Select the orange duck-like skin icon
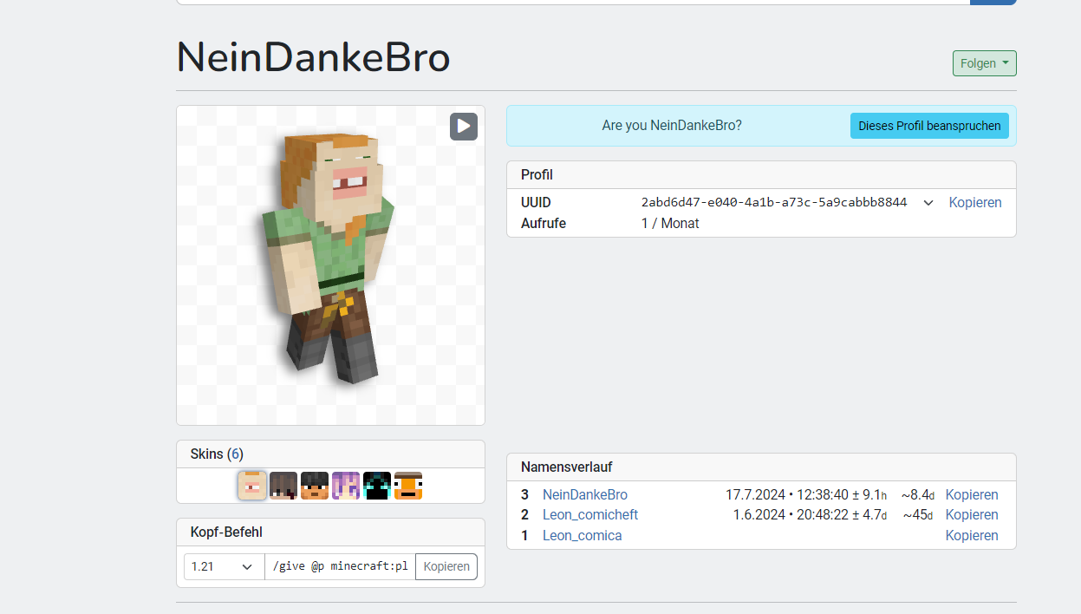This screenshot has height=614, width=1081. pos(408,486)
